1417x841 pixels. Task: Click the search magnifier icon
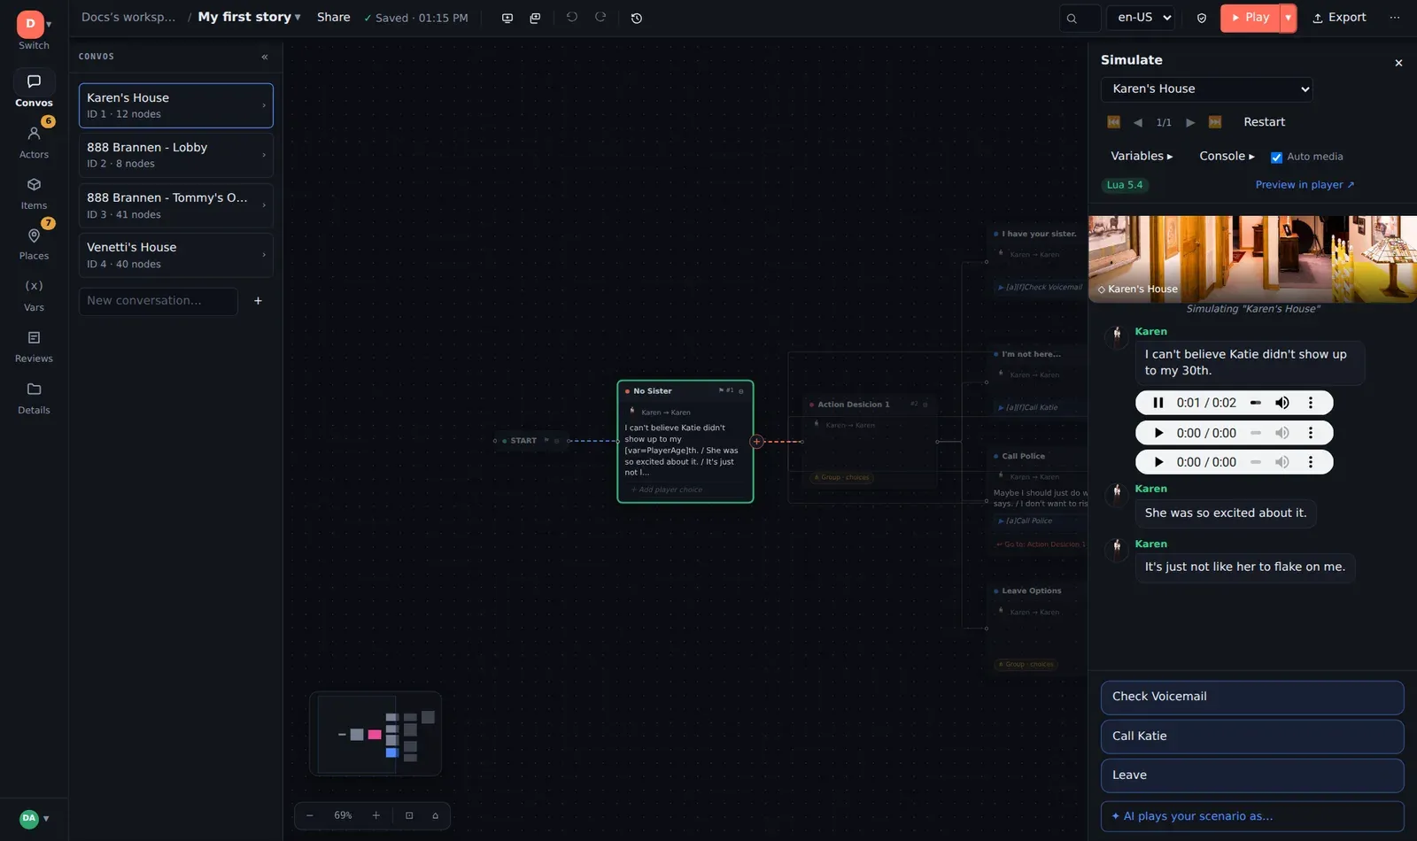[x=1072, y=18]
